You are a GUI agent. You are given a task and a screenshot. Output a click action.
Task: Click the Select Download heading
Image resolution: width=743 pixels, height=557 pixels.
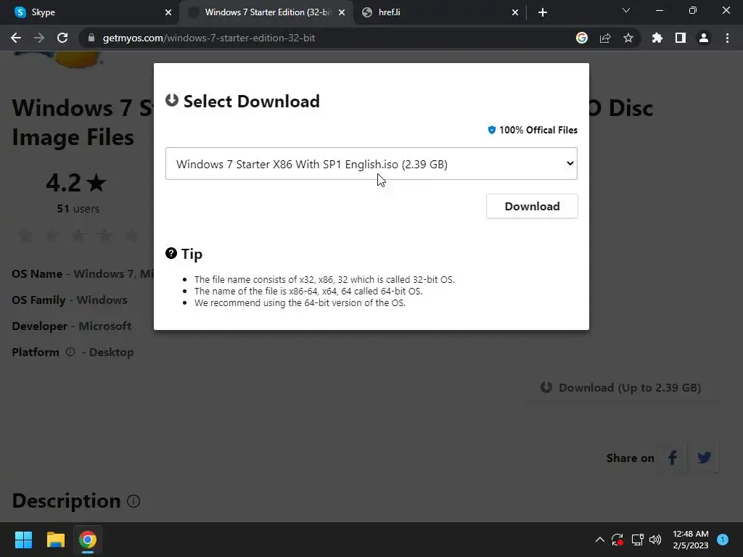252,101
